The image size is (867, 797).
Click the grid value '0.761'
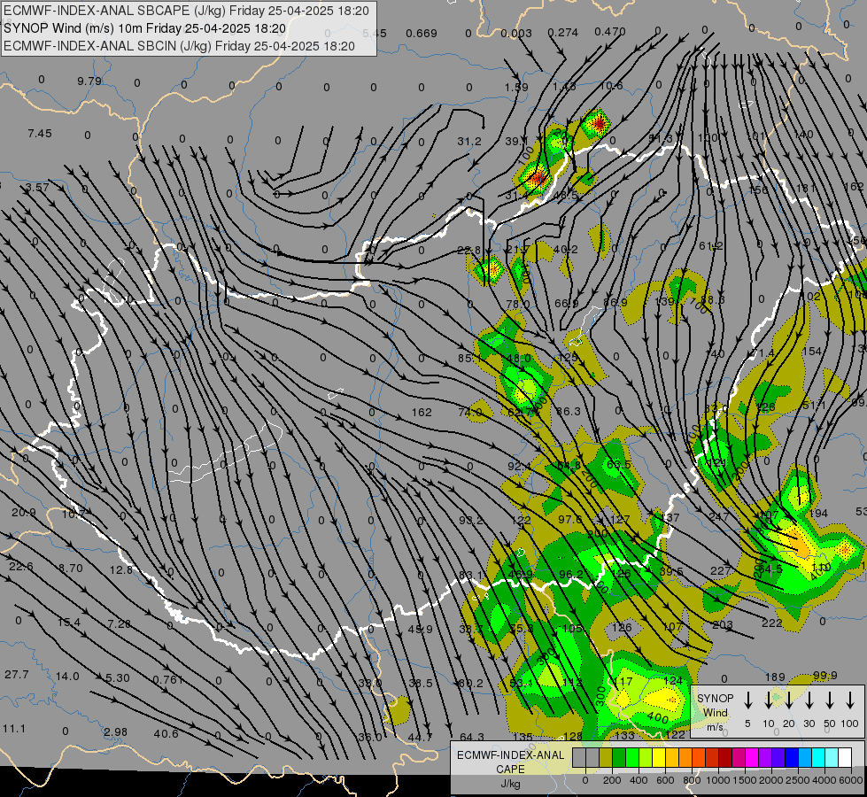168,680
